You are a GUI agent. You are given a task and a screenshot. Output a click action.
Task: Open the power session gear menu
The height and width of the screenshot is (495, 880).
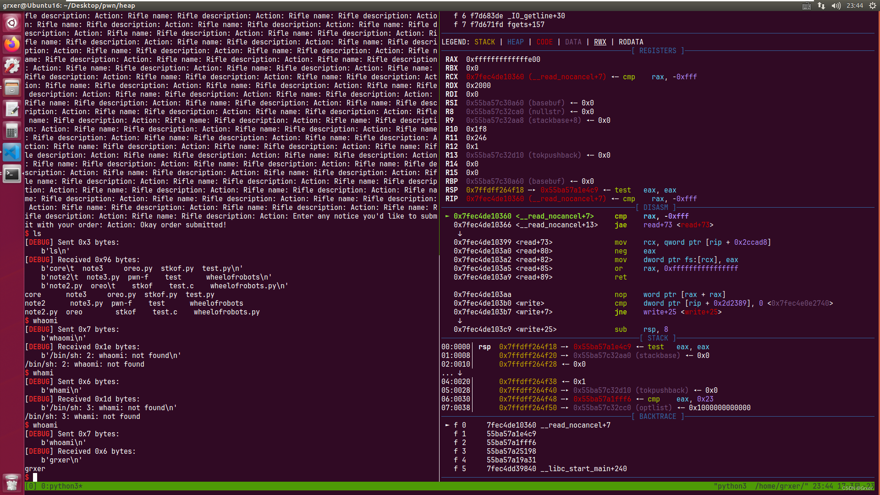(x=872, y=5)
